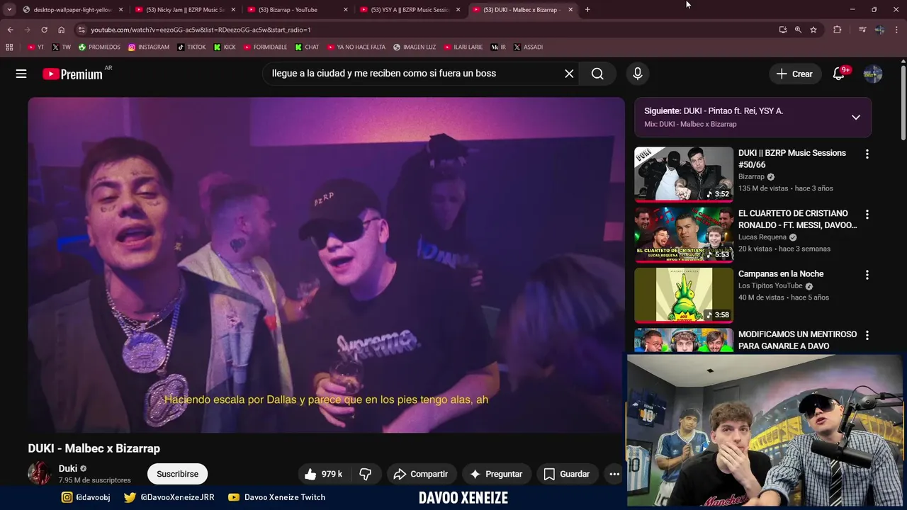
Task: Open the ILARI LARIE bookmark
Action: pos(463,47)
